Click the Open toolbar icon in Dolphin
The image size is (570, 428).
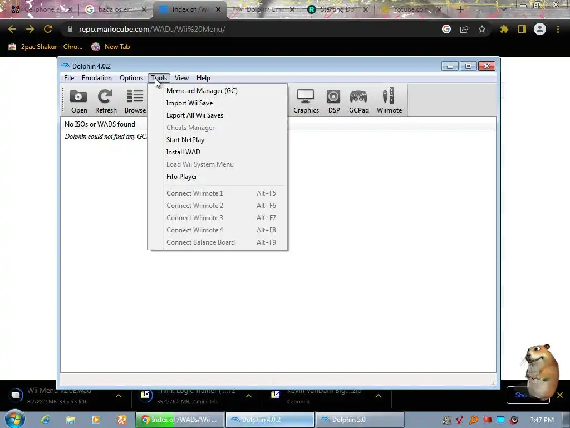click(x=78, y=101)
